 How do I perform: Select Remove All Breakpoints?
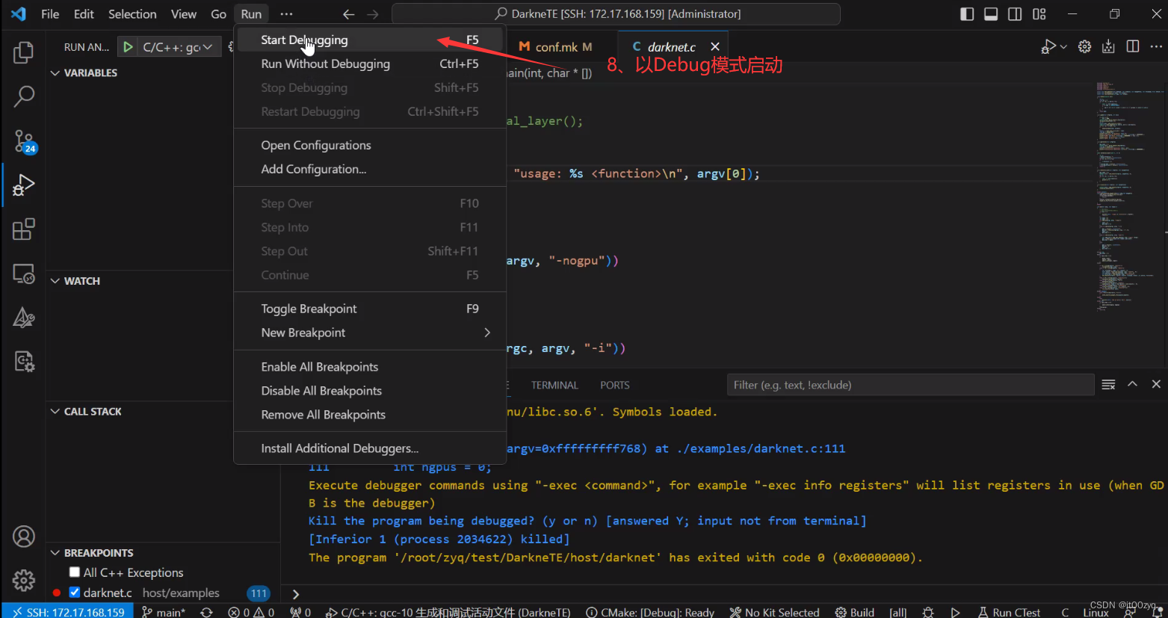[x=370, y=415]
